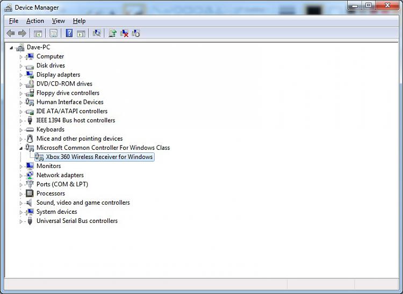
Task: Select the Monitors category icon
Action: click(30, 166)
